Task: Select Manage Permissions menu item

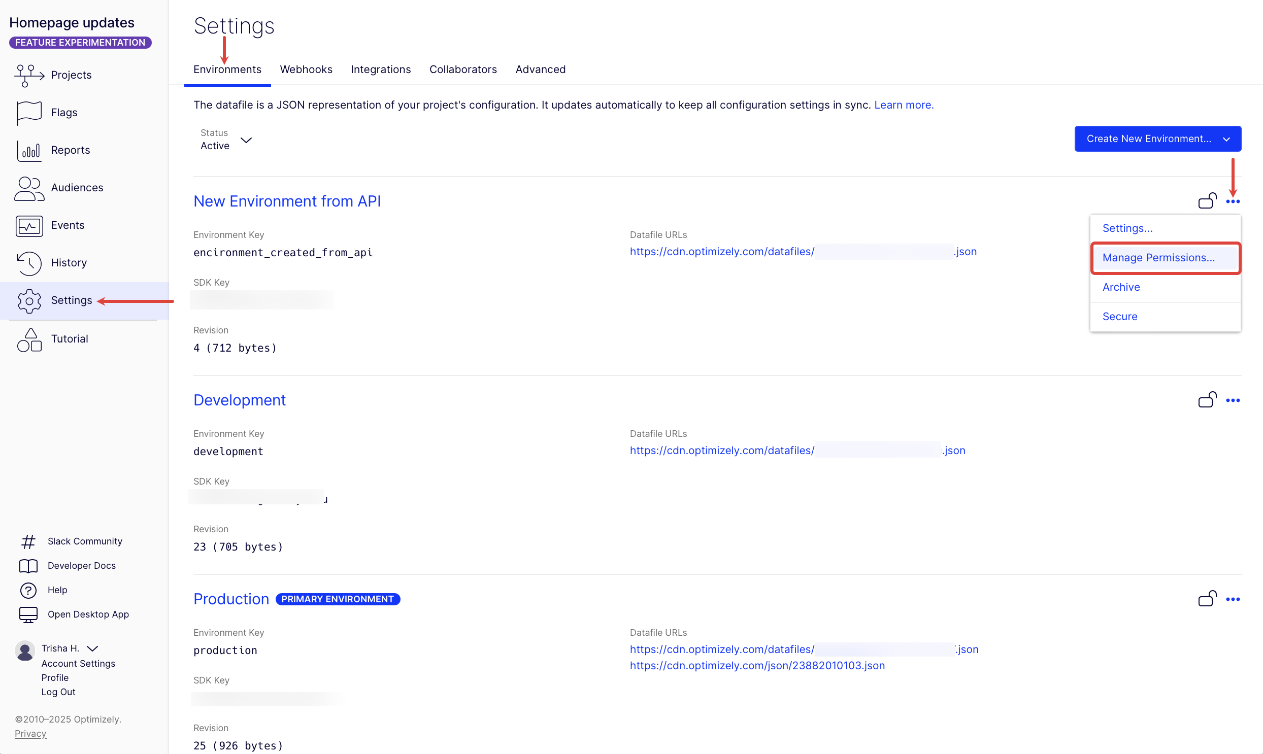Action: [x=1158, y=258]
